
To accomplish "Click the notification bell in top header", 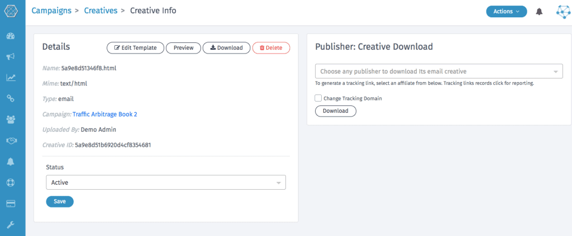I will point(539,12).
